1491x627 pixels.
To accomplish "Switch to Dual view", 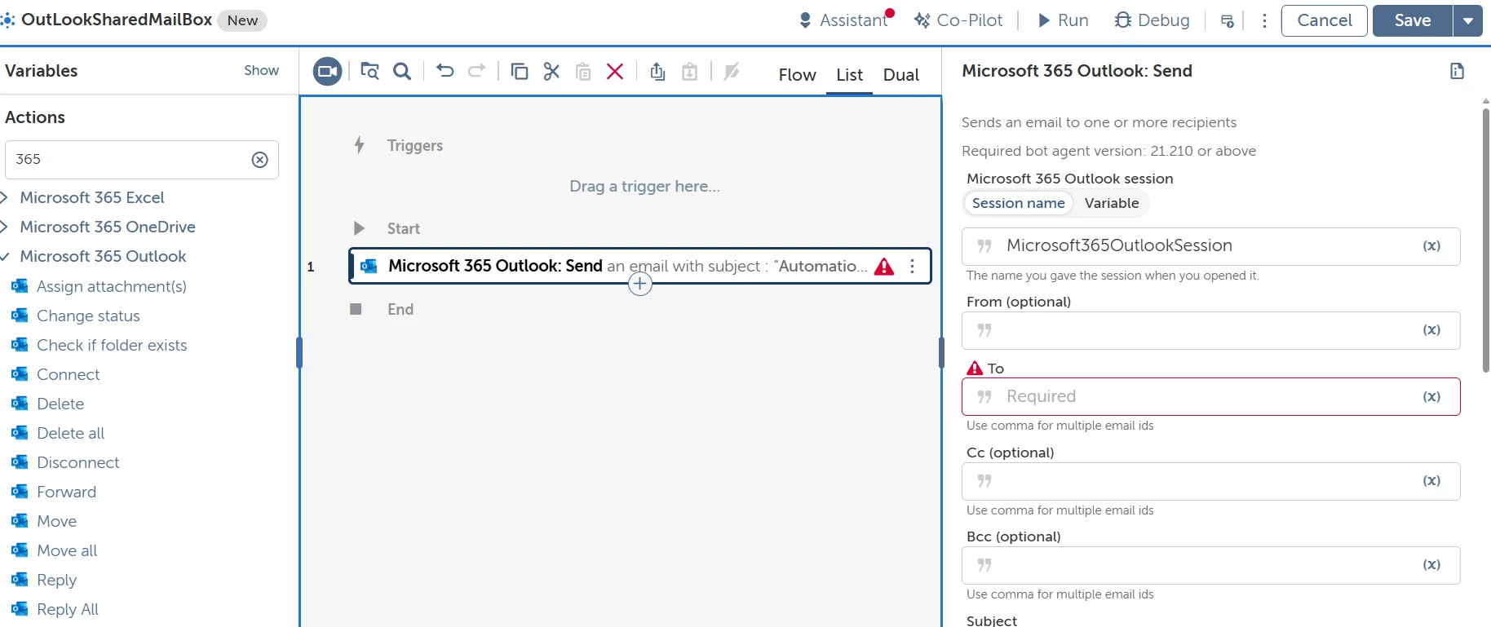I will pos(901,75).
